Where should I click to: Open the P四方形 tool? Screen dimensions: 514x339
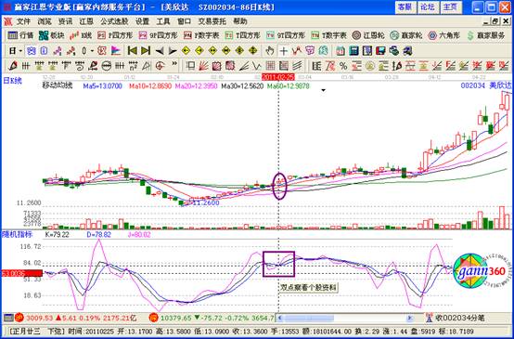[115, 35]
